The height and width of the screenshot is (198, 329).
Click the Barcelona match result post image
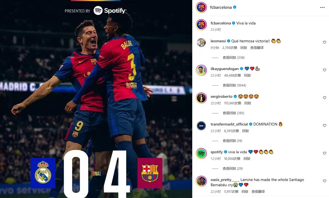96,99
